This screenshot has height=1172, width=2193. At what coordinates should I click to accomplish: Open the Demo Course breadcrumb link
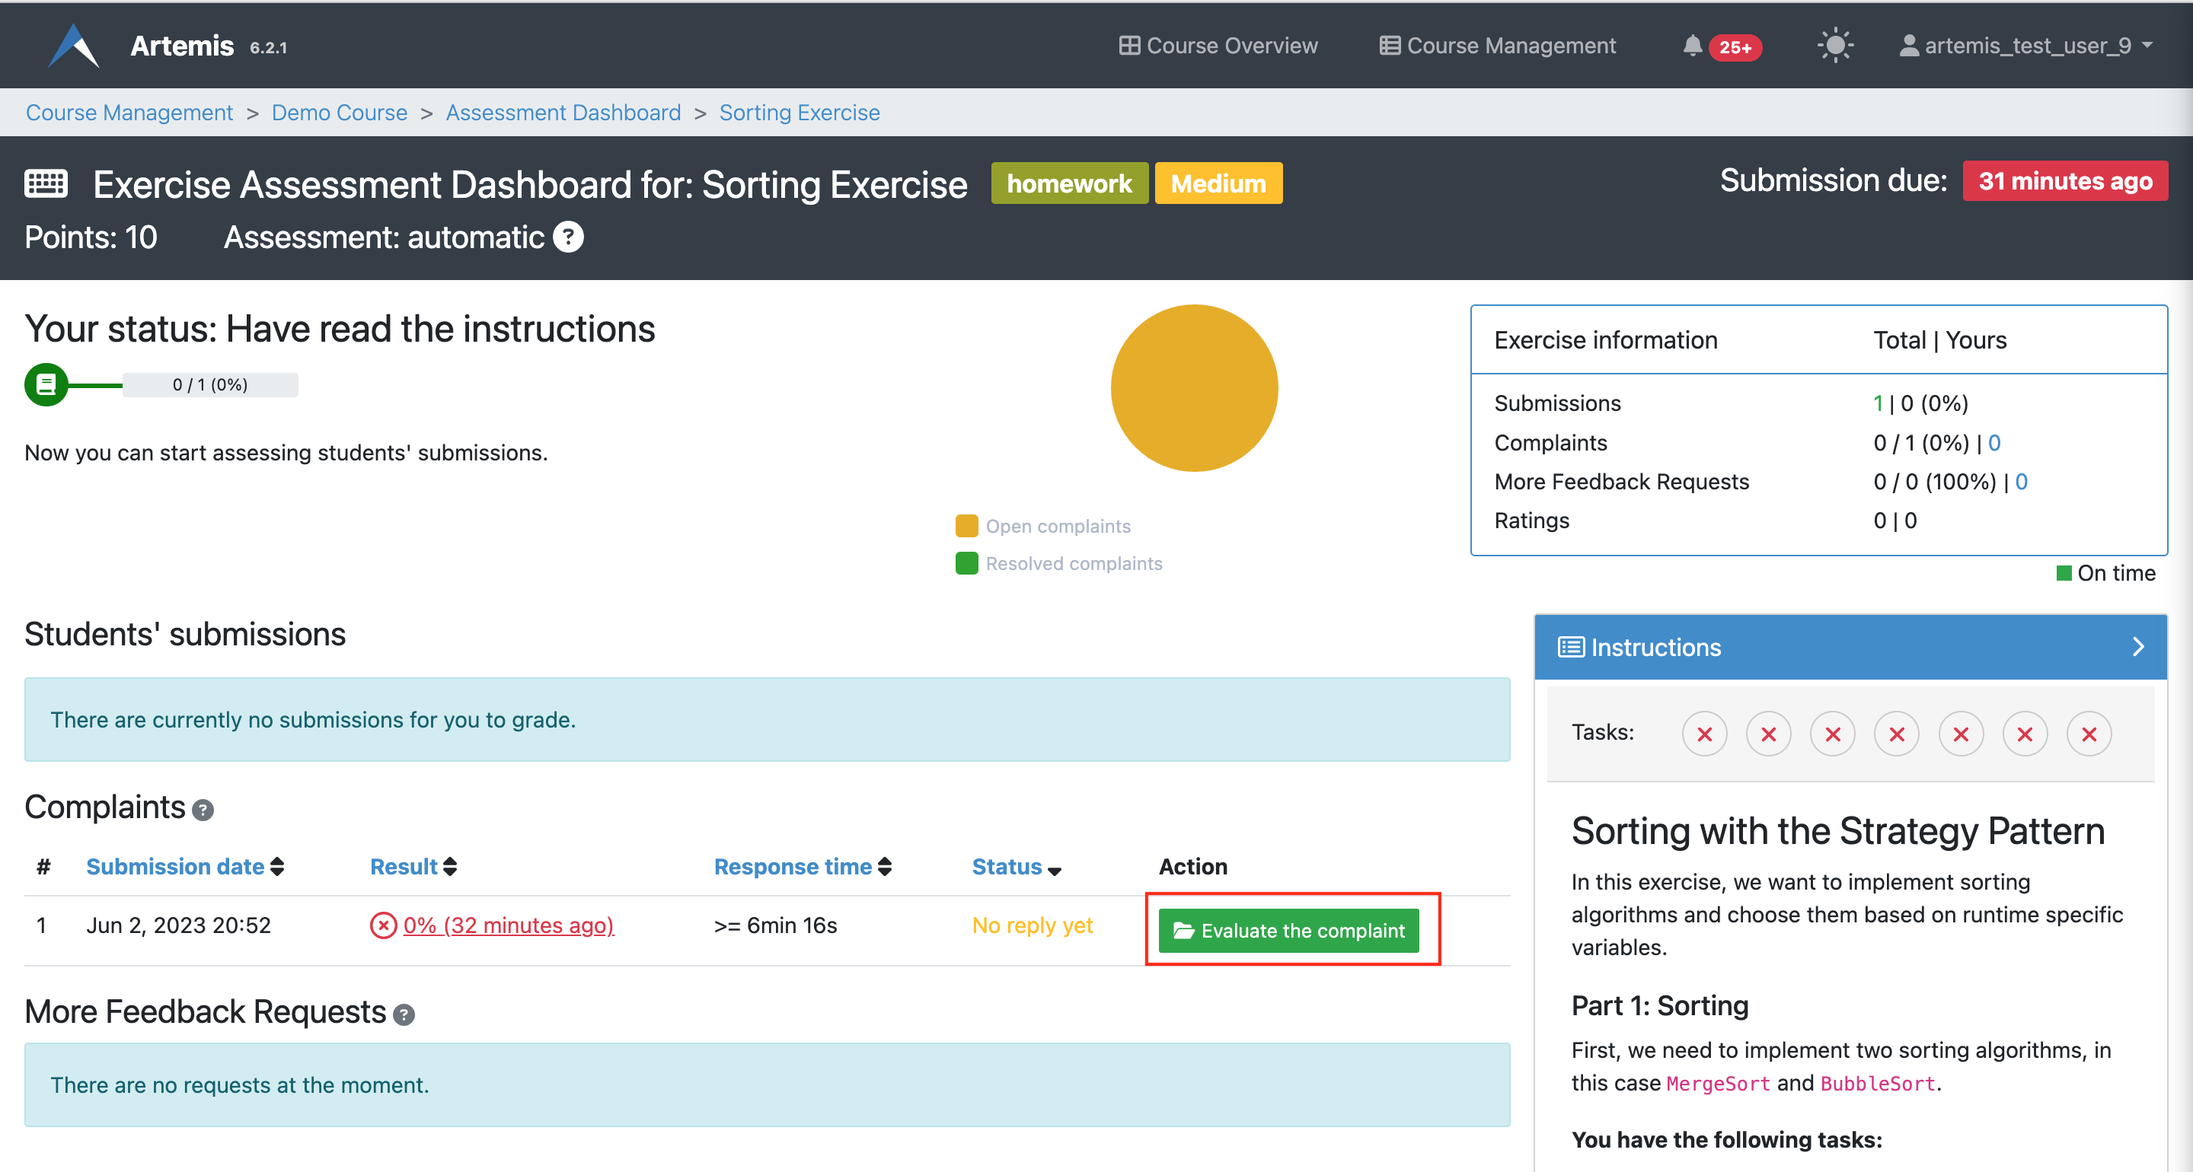click(x=339, y=112)
